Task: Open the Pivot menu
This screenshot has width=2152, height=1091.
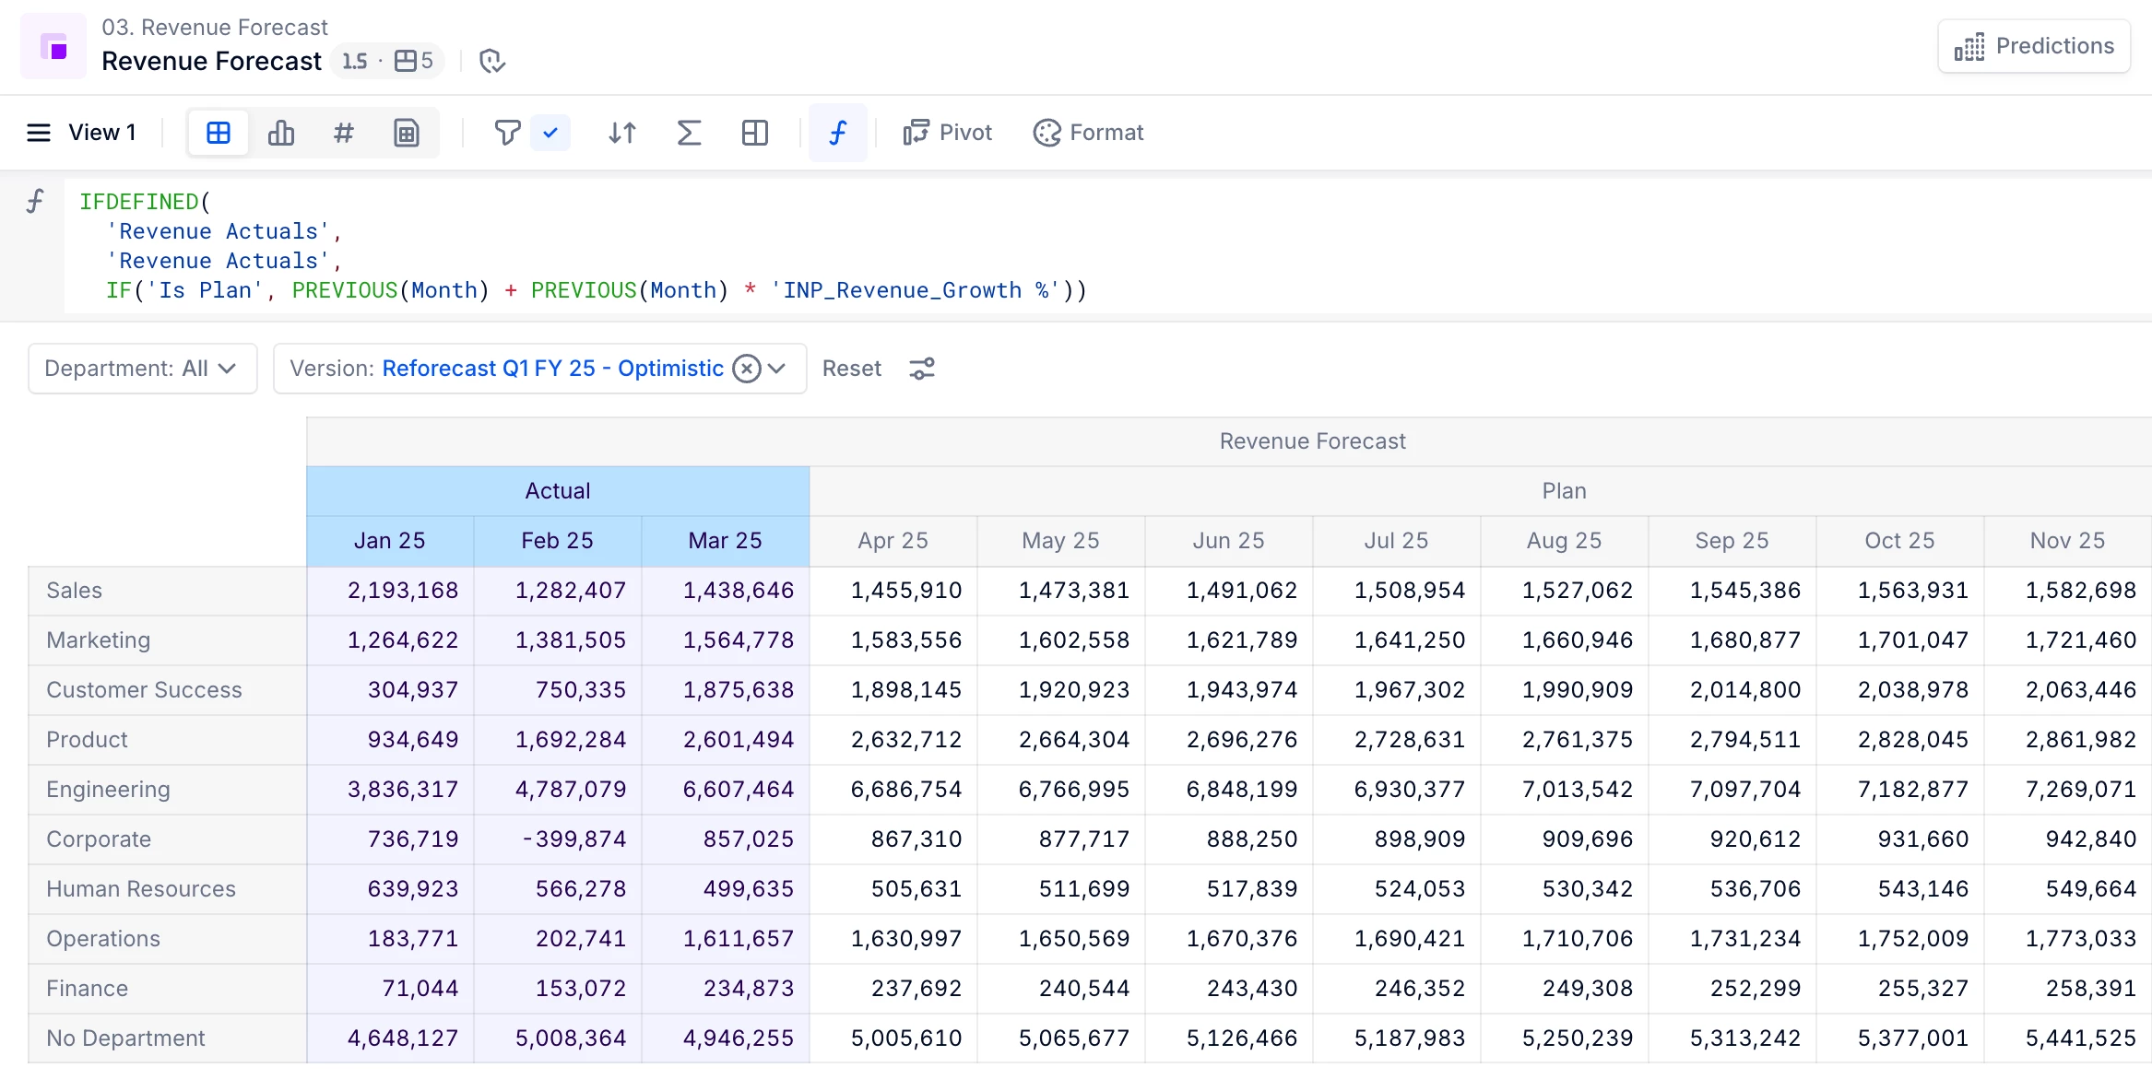Action: pos(948,133)
